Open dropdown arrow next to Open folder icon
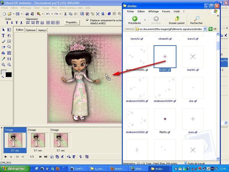 pos(14,14)
